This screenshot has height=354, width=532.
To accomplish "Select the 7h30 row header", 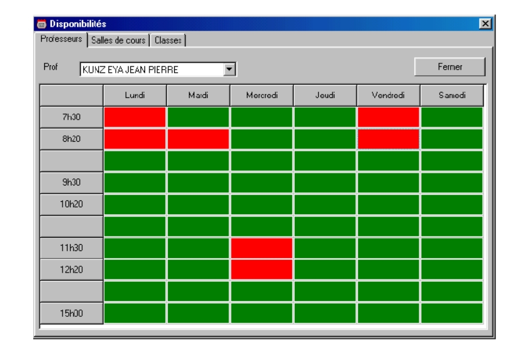I will point(71,117).
